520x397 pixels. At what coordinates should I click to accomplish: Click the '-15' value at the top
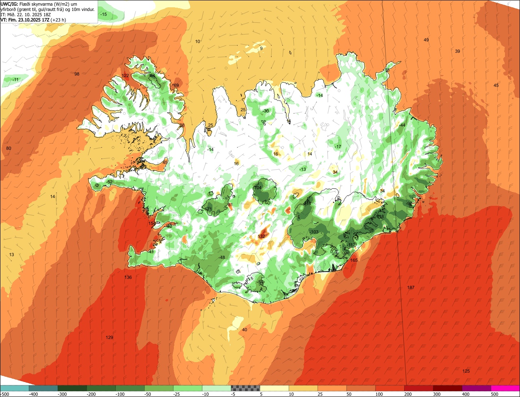(104, 14)
